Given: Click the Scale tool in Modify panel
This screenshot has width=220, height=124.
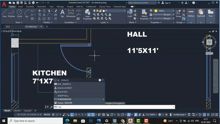Looking at the screenshot, I should (44, 19).
